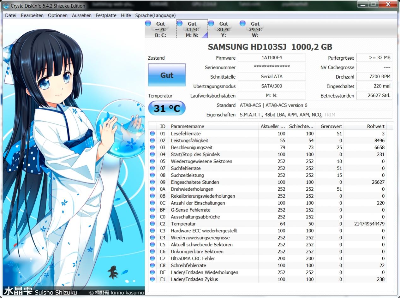This screenshot has height=298, width=400.
Task: Click the kirino kasumu copyright text
Action: pos(116,293)
